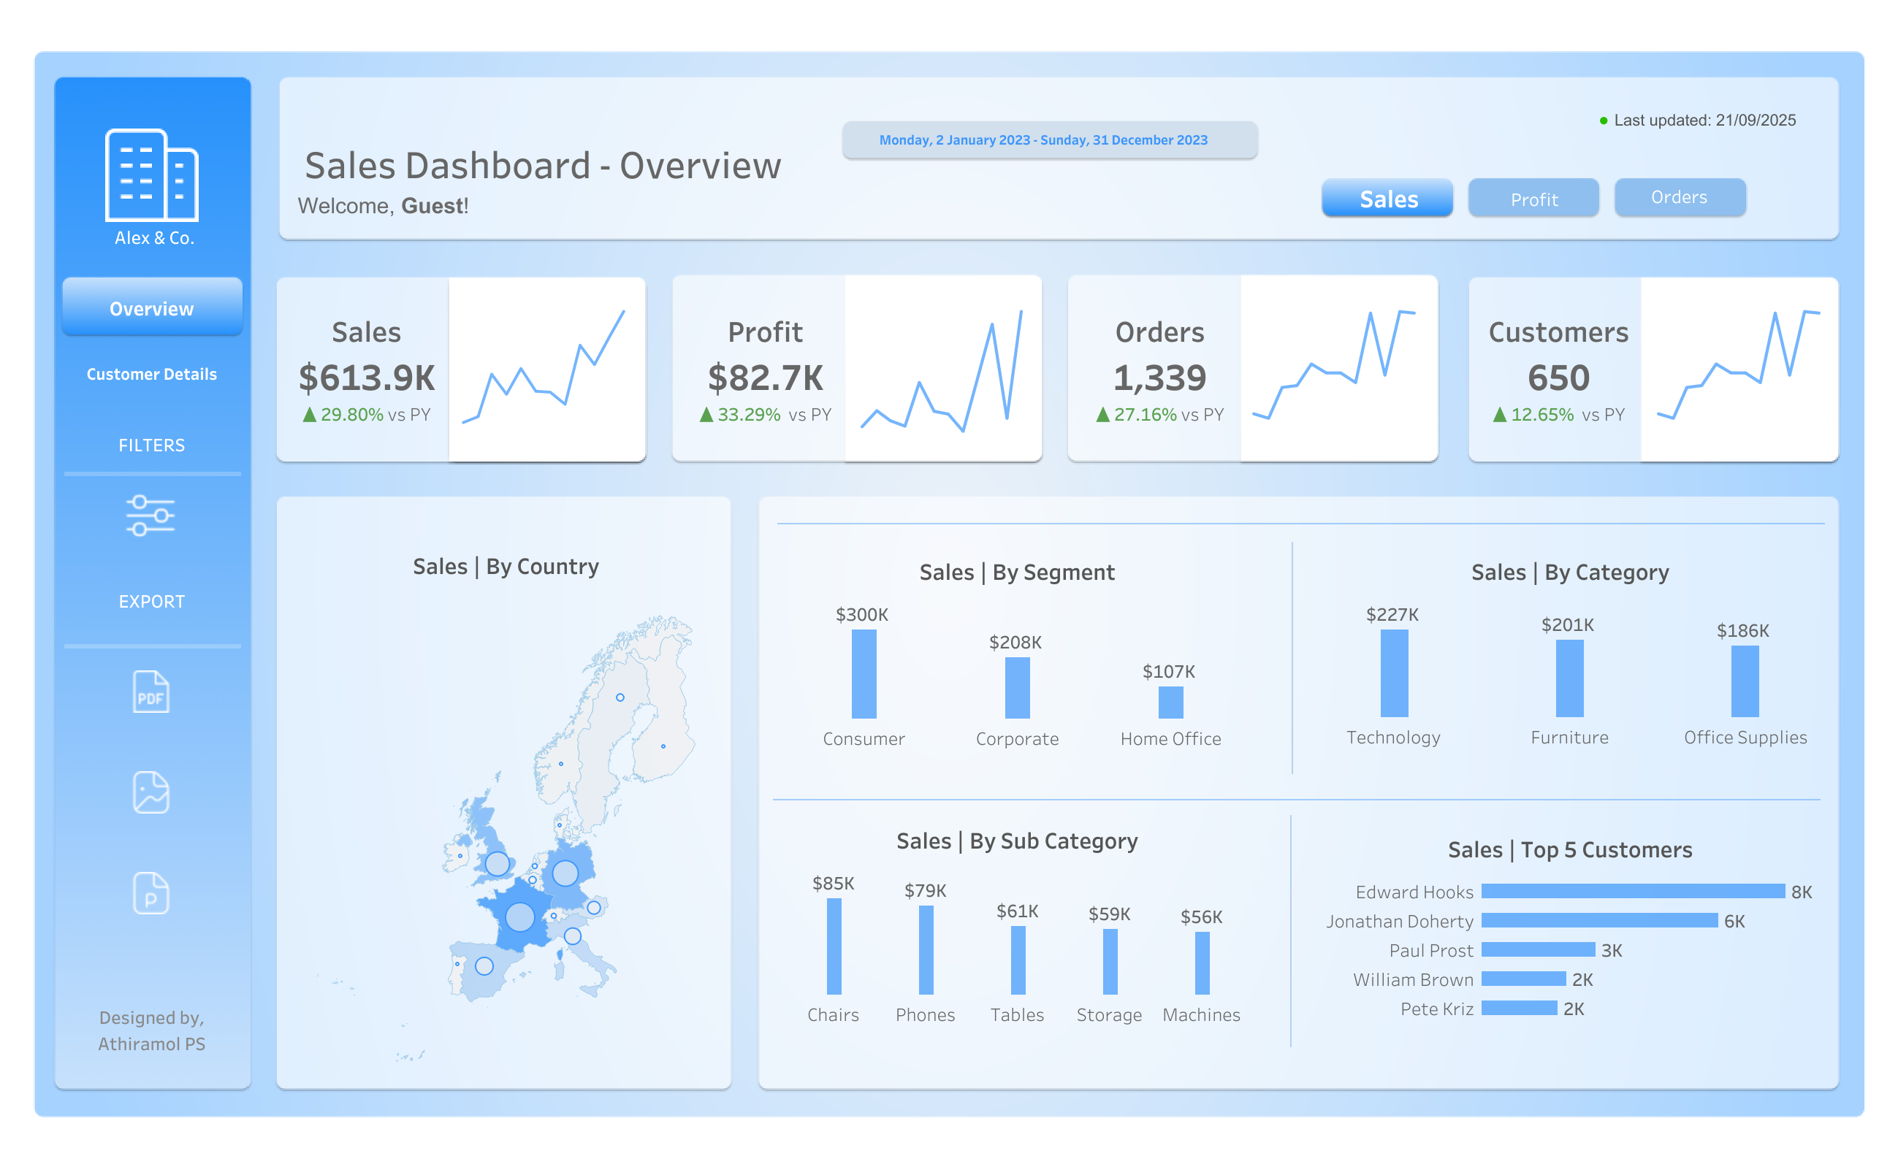This screenshot has height=1167, width=1898.
Task: Expand the EXPORT section in the sidebar
Action: click(x=151, y=601)
